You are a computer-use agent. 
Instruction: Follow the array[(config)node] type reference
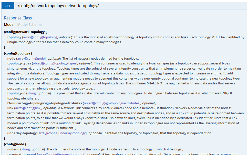click(x=32, y=59)
